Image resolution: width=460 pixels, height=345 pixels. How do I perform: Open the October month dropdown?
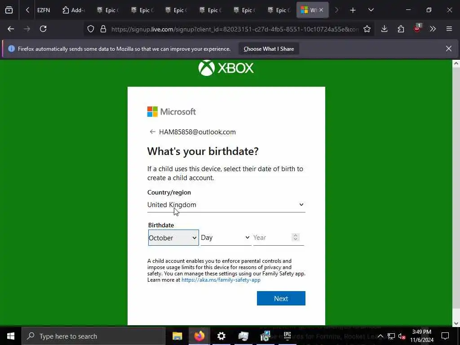point(173,238)
